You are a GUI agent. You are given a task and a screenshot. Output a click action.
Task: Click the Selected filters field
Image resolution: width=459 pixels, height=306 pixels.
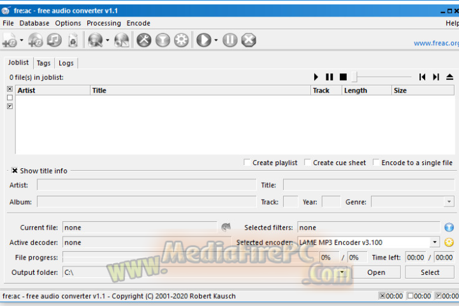(x=368, y=228)
